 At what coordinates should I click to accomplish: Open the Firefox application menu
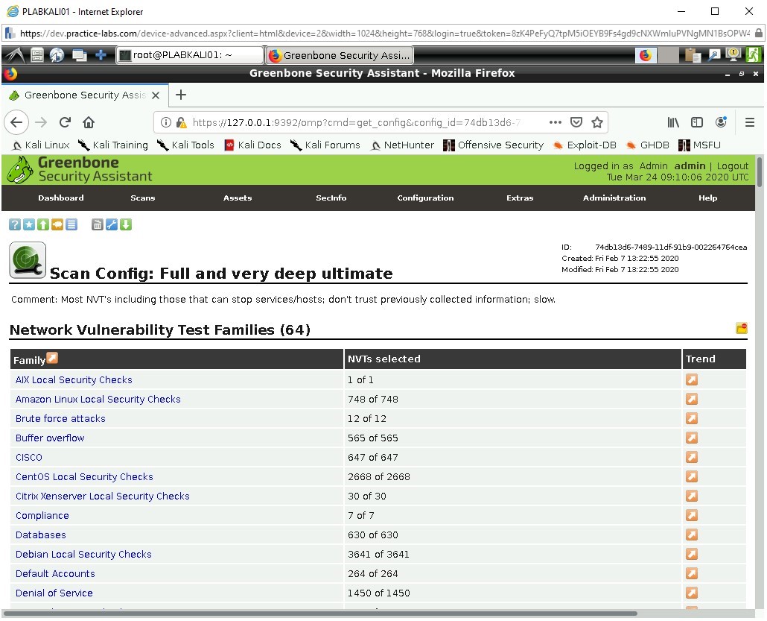750,122
